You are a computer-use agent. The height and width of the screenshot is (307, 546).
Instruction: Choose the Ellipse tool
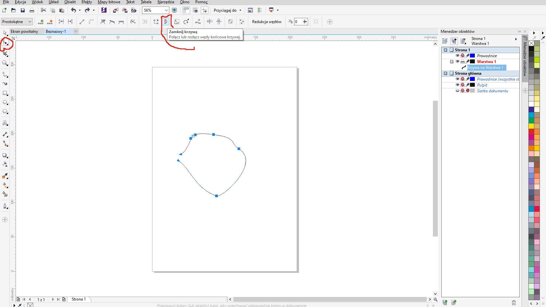pyautogui.click(x=5, y=102)
